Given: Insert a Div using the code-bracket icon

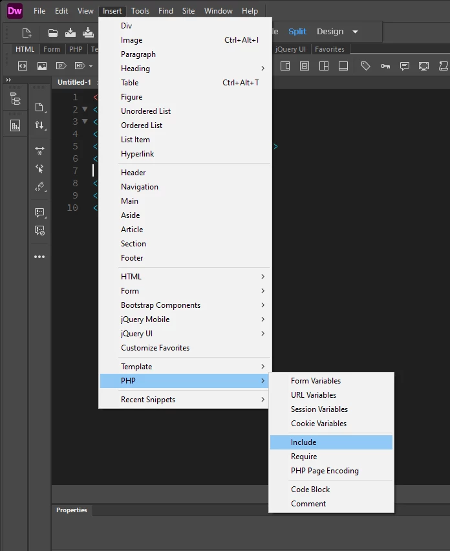Looking at the screenshot, I should click(23, 66).
